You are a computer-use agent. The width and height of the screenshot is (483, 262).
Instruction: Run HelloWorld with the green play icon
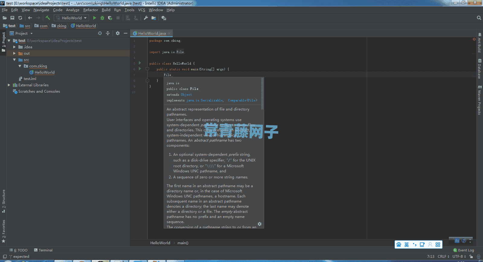click(x=94, y=18)
